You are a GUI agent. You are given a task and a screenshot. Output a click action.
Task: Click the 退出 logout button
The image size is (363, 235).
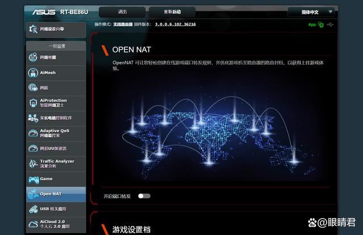point(121,12)
